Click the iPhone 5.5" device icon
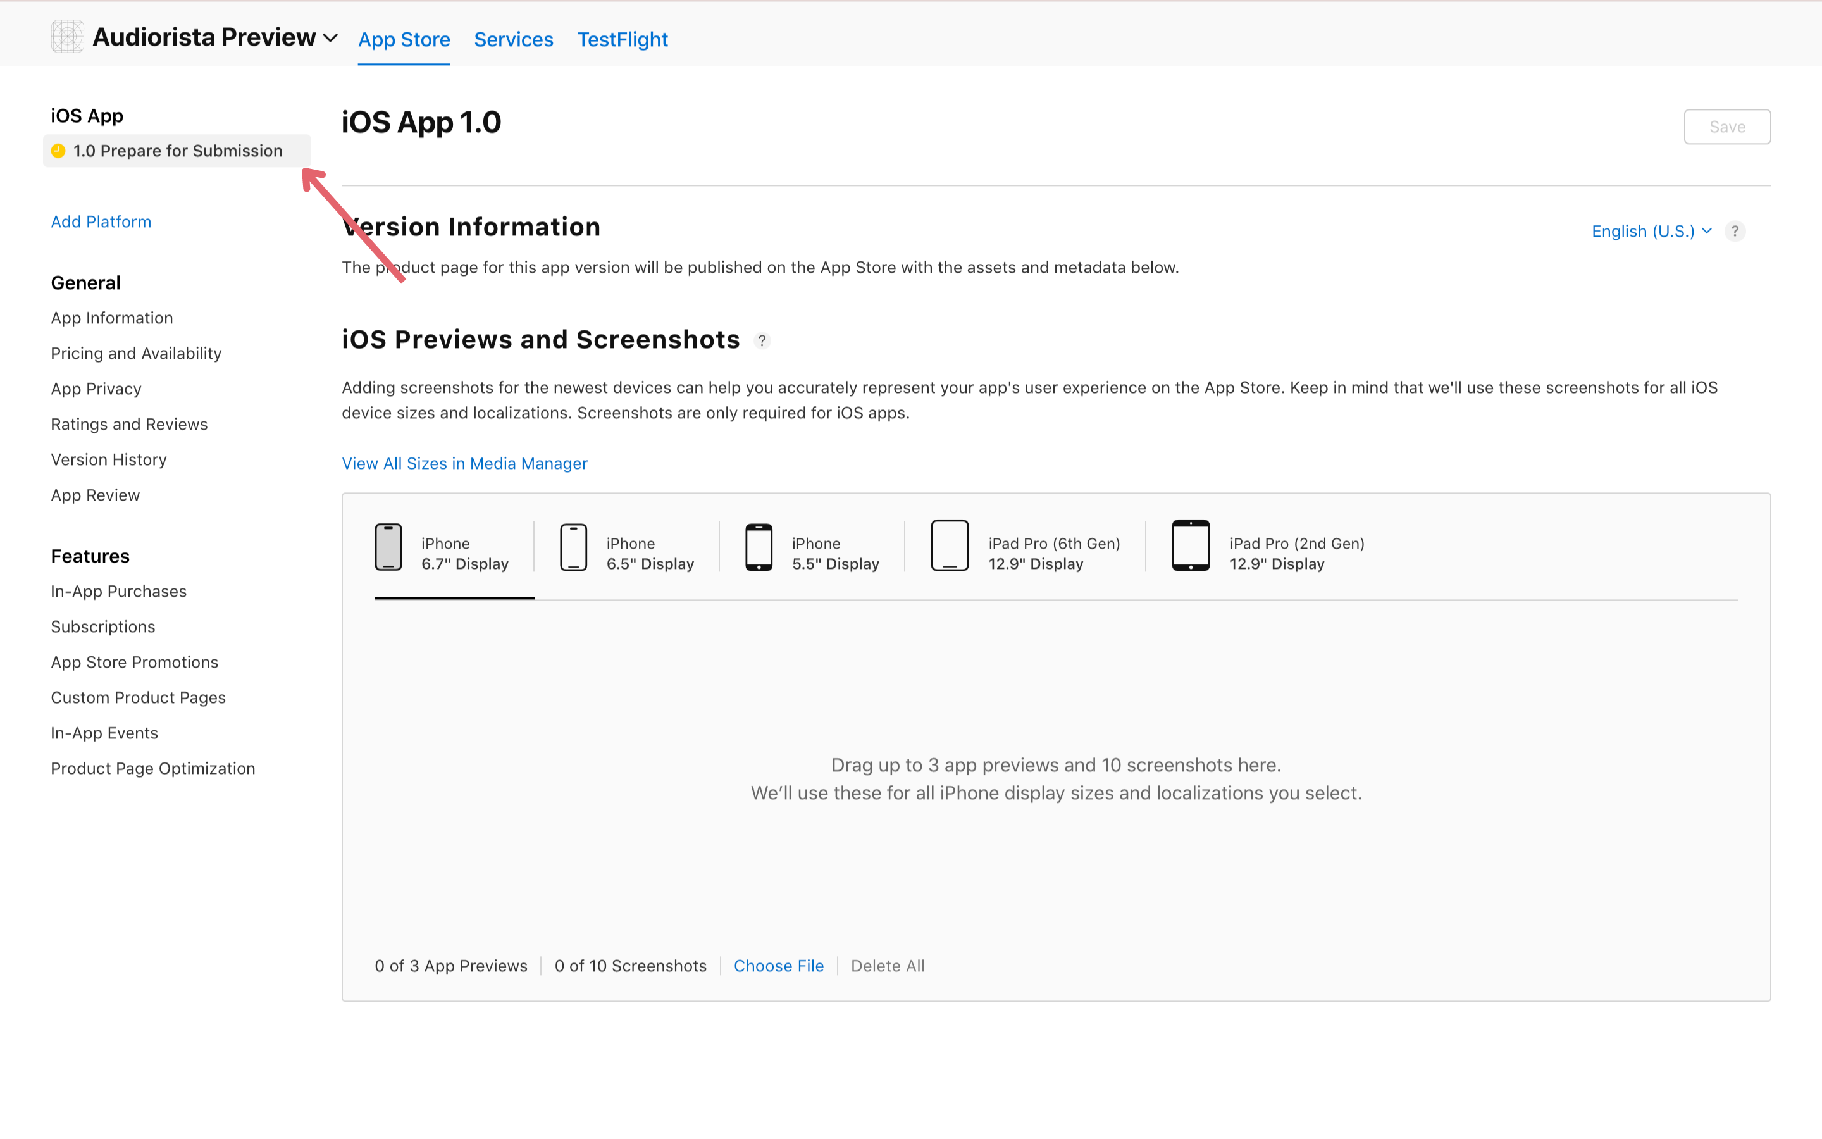 click(759, 547)
